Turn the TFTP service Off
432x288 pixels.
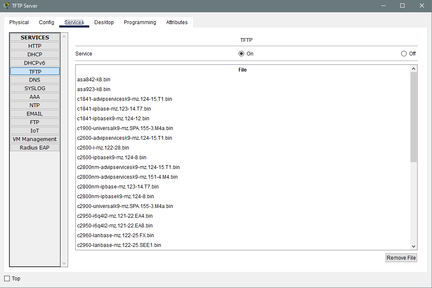(404, 53)
